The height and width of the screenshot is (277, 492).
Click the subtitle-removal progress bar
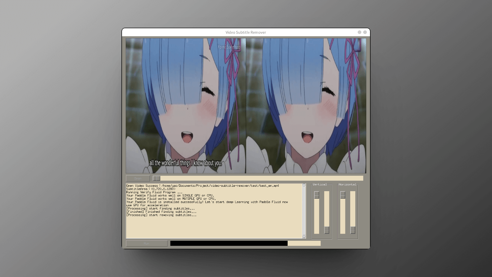(x=245, y=243)
